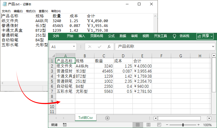217x128 pixels.
Task: Click header cell 成本 in Excel
Action: 123,61
